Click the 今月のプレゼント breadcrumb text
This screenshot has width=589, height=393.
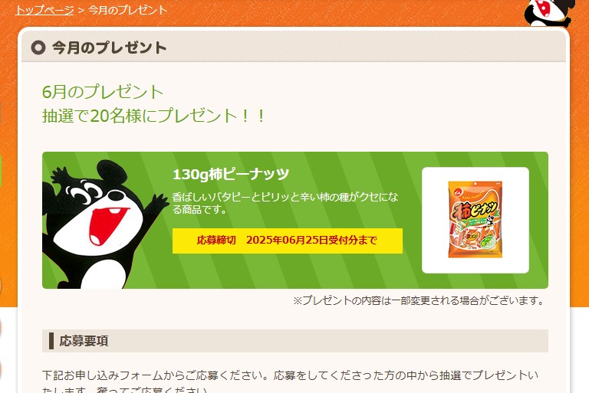pos(128,10)
